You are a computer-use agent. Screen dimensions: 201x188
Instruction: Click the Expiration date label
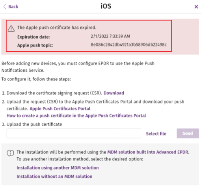pos(33,37)
